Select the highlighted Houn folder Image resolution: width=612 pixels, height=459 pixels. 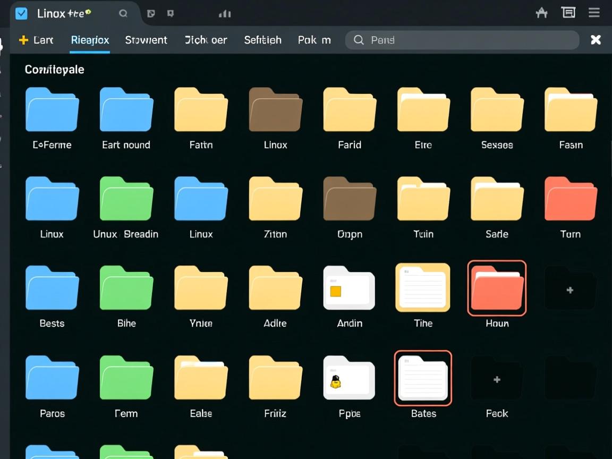point(496,288)
